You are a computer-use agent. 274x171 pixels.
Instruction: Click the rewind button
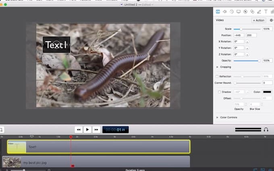pos(79,130)
